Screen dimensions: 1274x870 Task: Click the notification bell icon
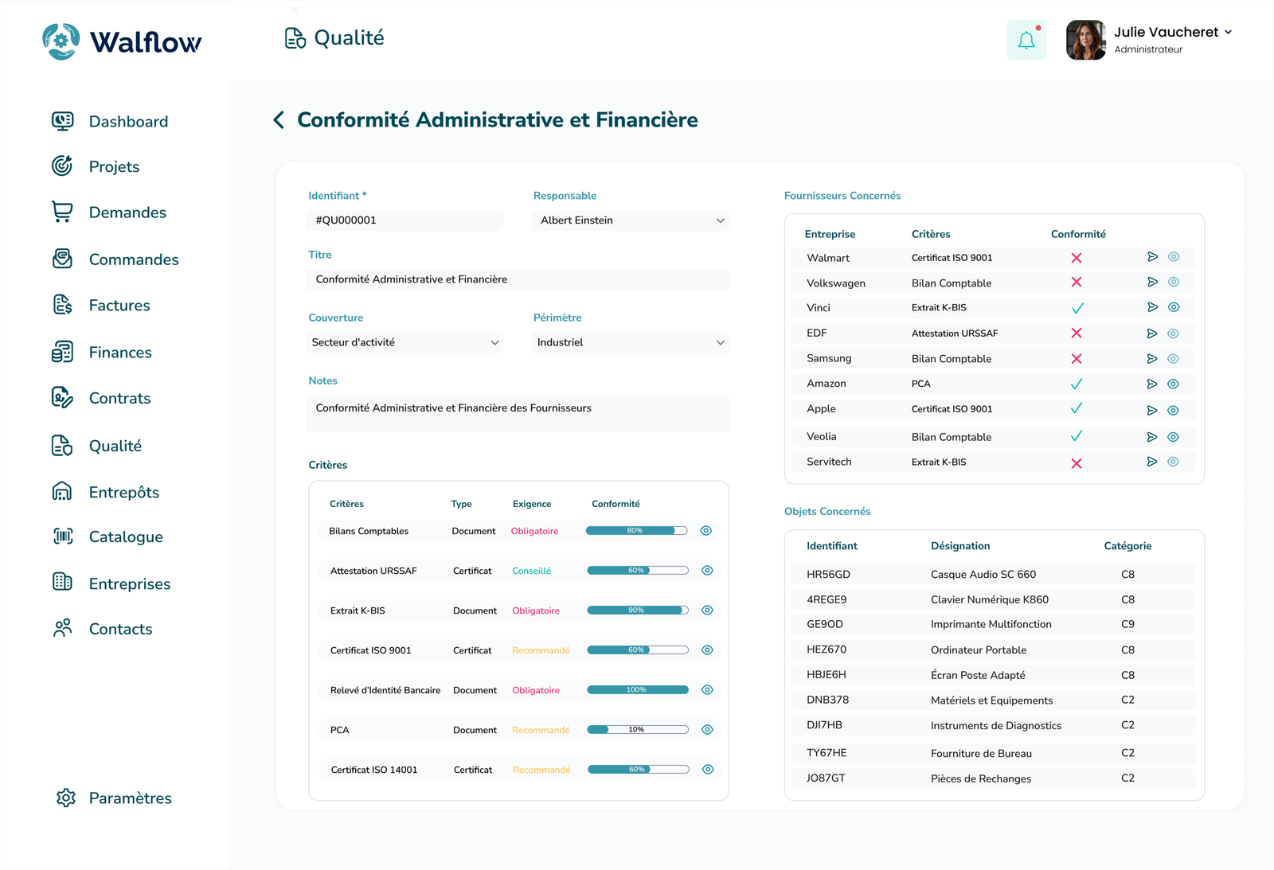tap(1026, 41)
